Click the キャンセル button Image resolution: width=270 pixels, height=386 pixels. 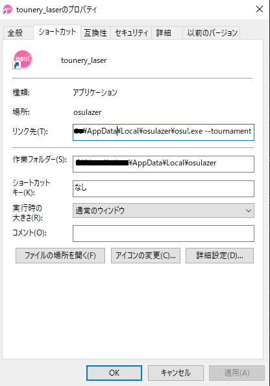(176, 373)
